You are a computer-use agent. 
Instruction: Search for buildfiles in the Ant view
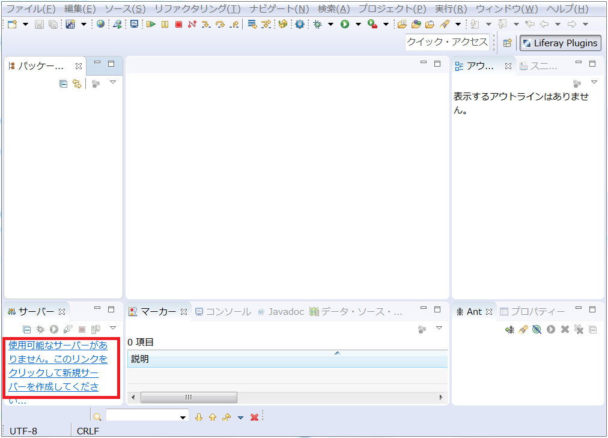click(x=523, y=329)
